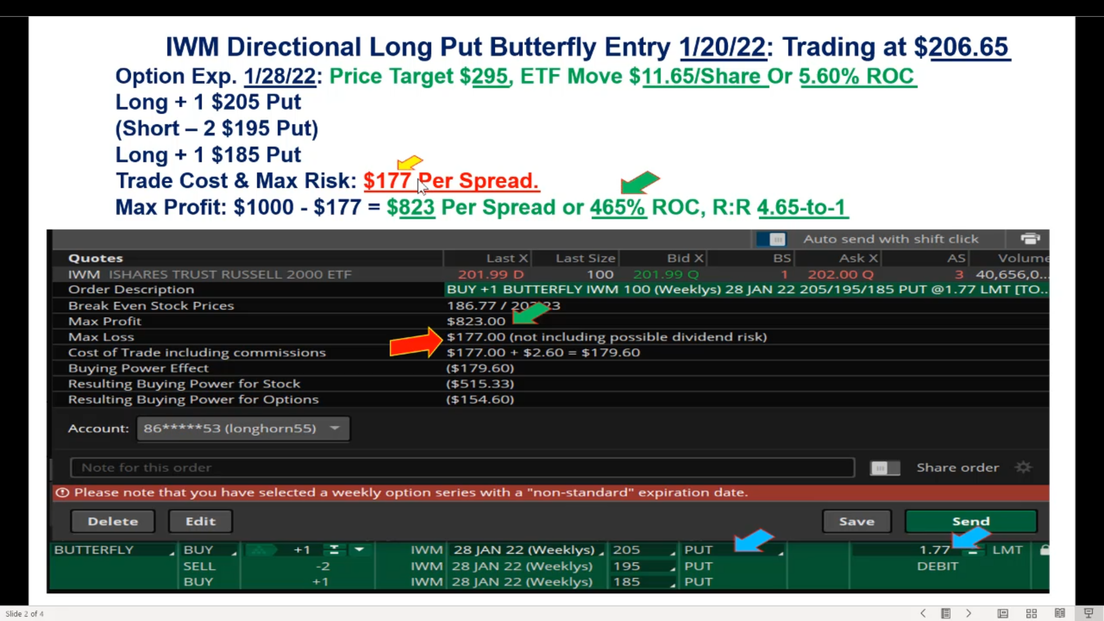This screenshot has width=1104, height=621.
Task: Open the 195 strike dropdown
Action: tap(643, 566)
